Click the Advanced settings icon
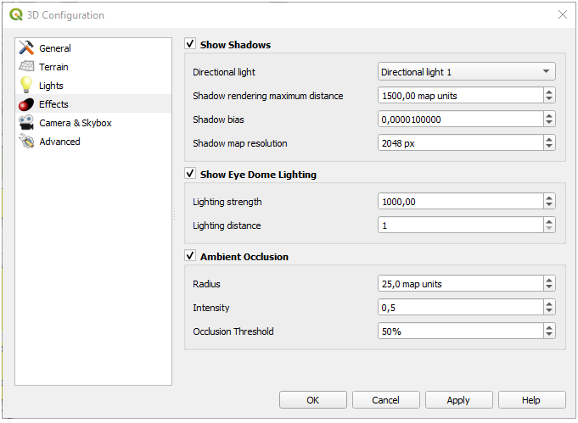578x423 pixels. [26, 142]
